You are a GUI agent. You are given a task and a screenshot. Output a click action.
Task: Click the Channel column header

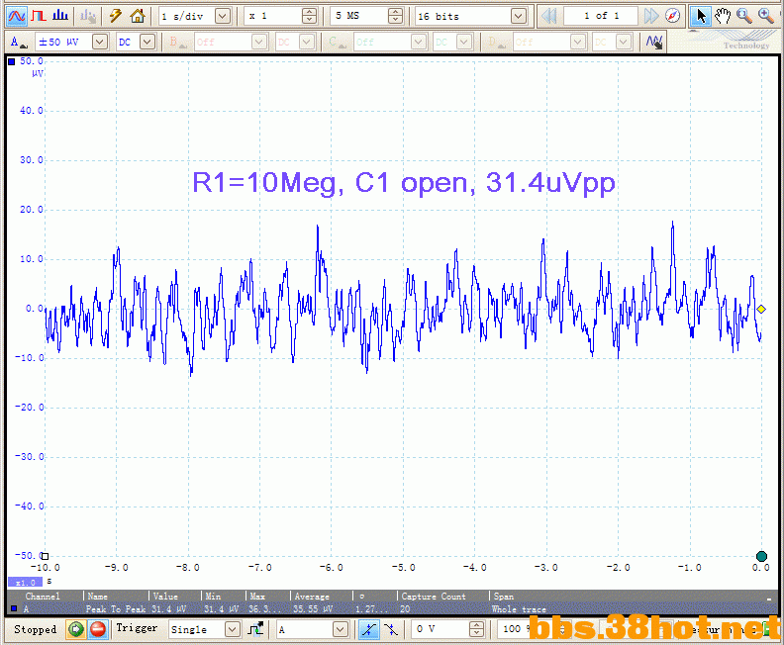(43, 597)
